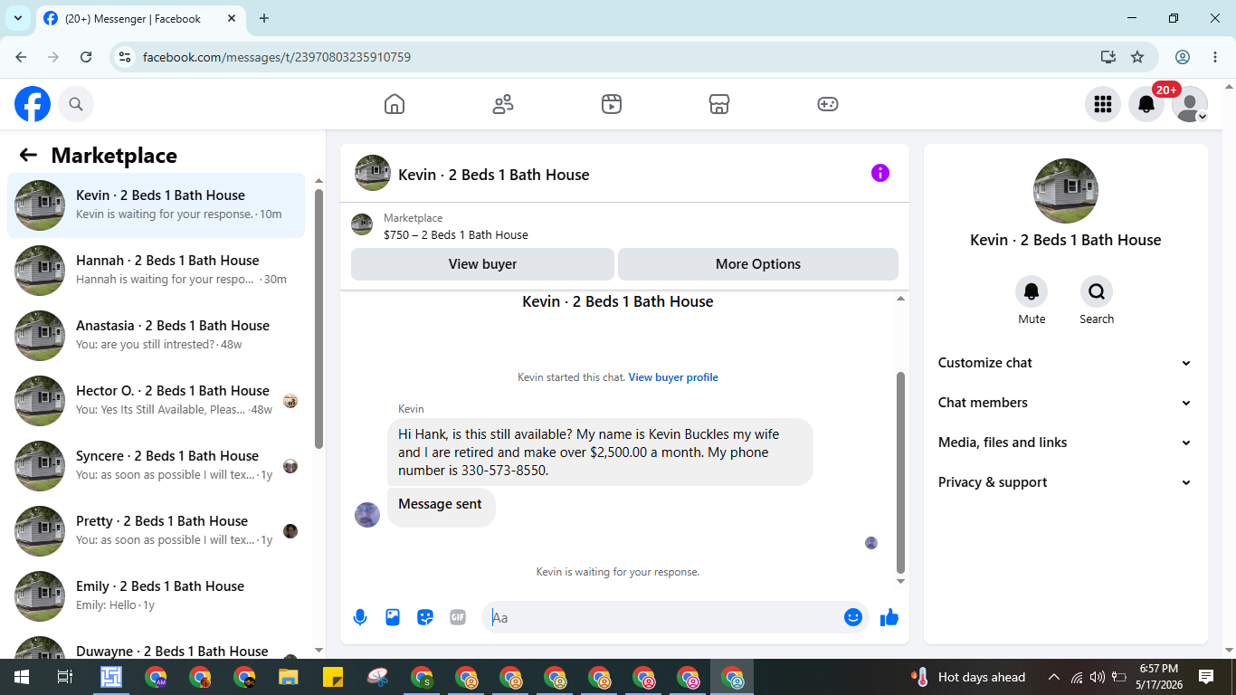Open Facebook search magnifier
Screen dimensions: 1236x695
point(76,104)
